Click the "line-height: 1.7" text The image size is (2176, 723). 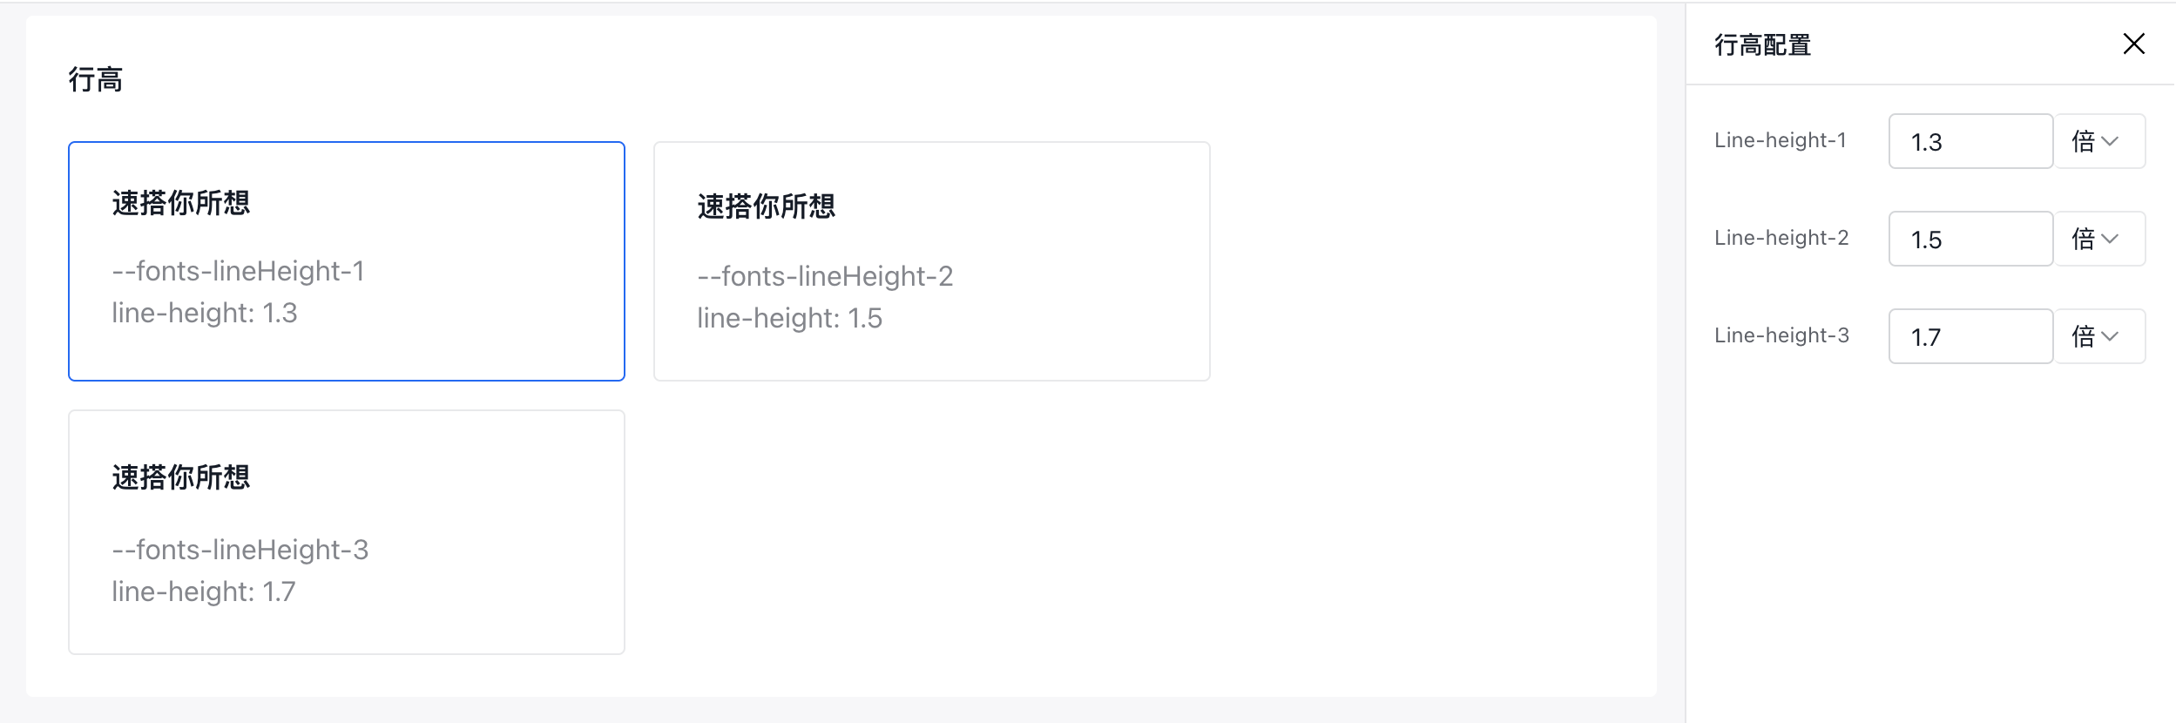[204, 591]
